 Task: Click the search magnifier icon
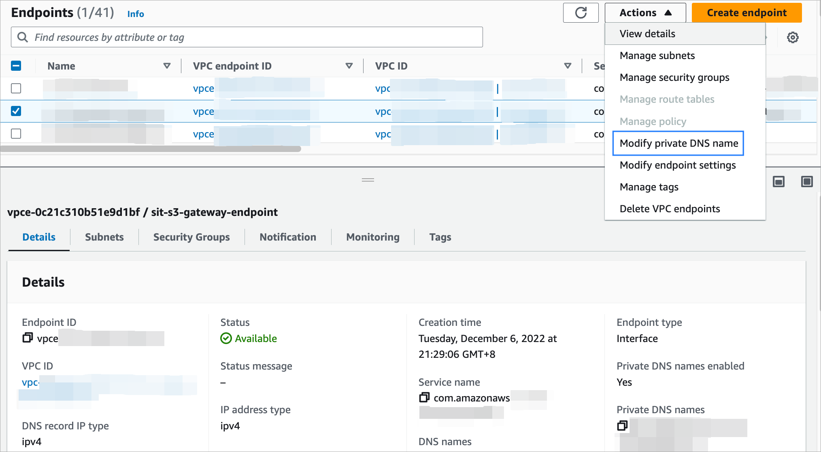tap(23, 37)
